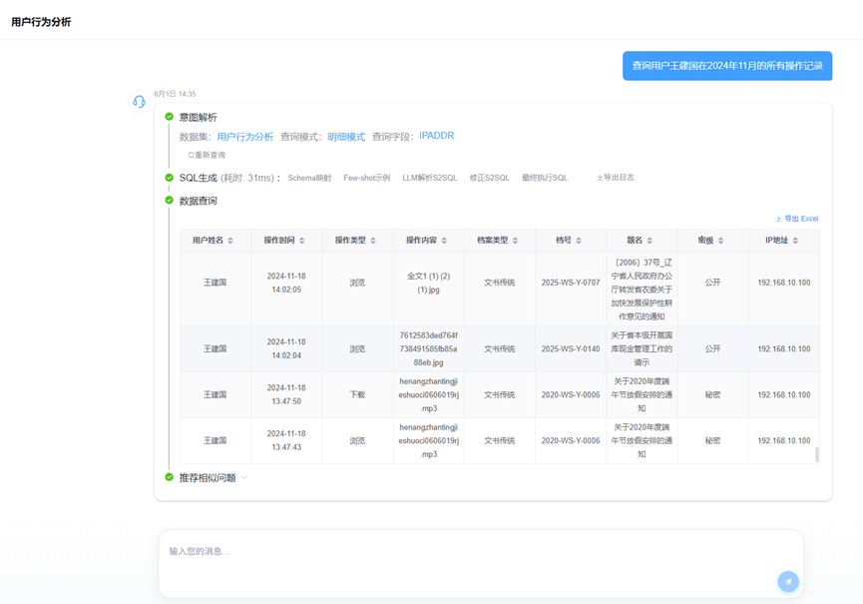Image resolution: width=863 pixels, height=604 pixels.
Task: Click the title cell 关于省本级开展国库现金管理工作的请示
Action: (x=642, y=348)
